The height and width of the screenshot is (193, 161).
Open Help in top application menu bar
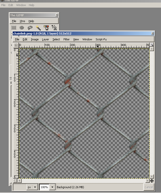(32, 5)
